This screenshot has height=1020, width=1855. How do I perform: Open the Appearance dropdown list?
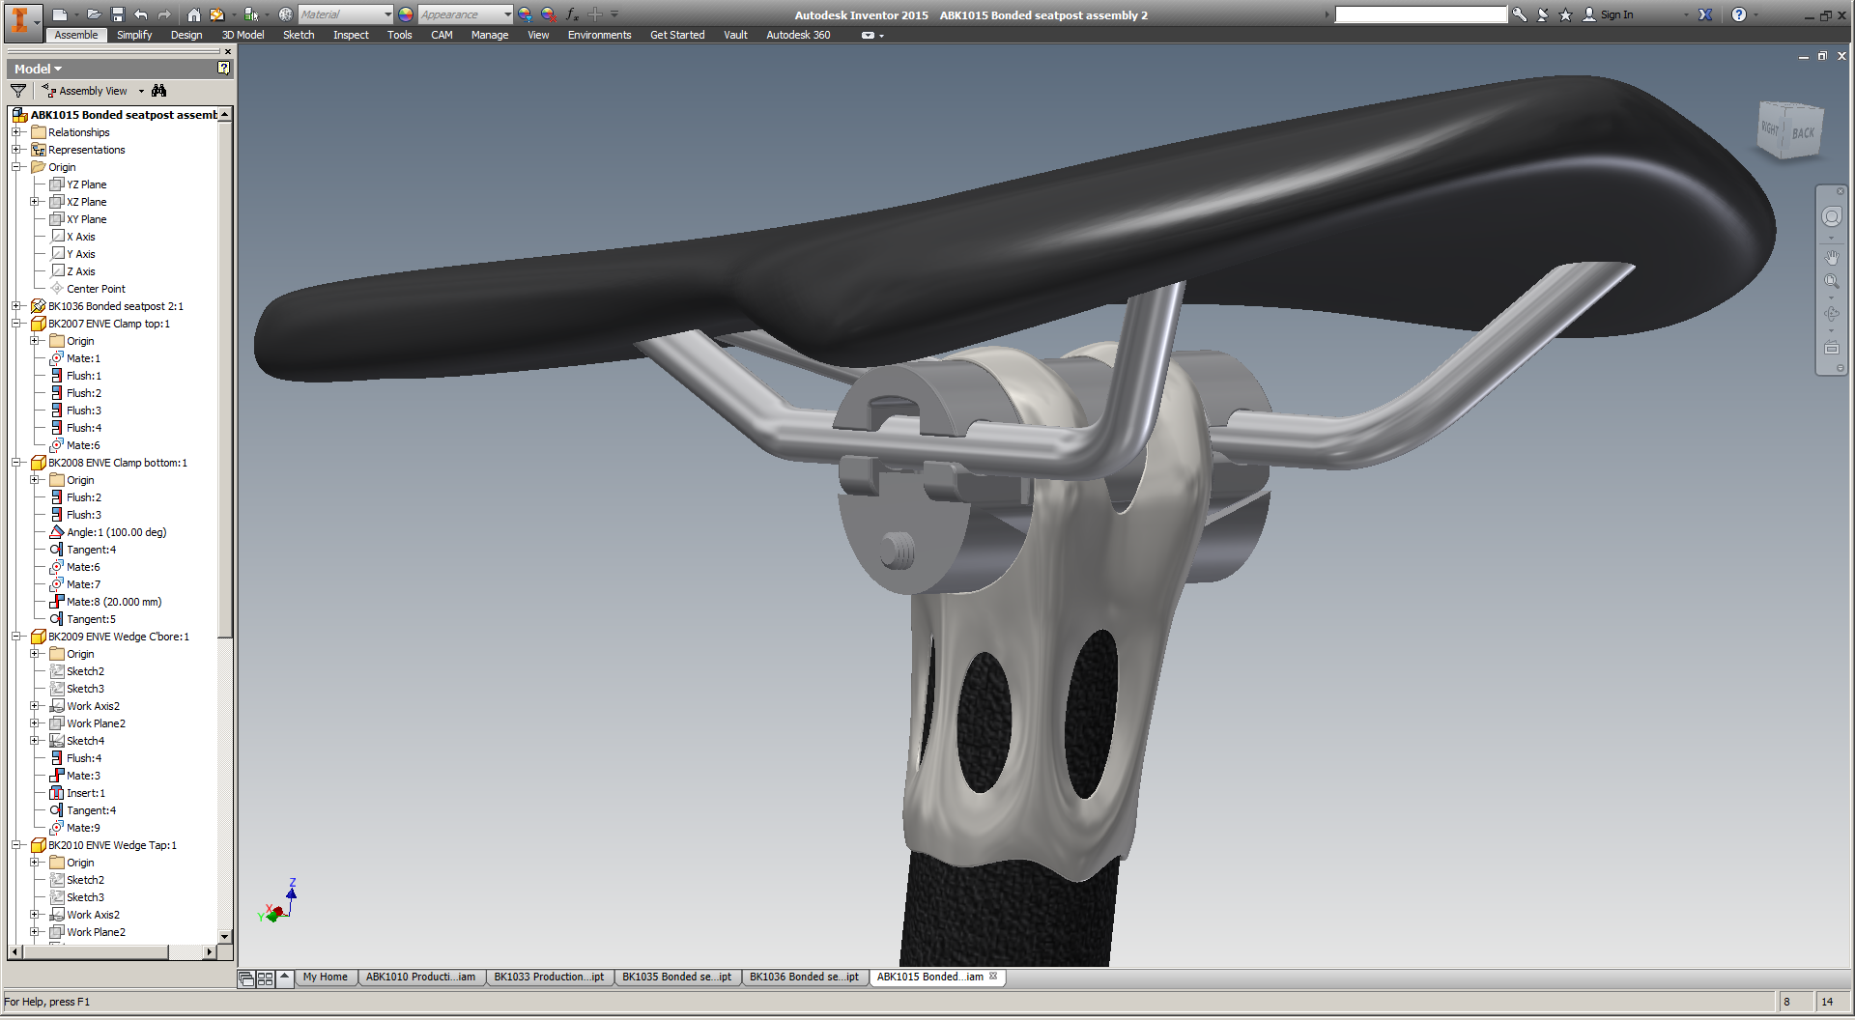pyautogui.click(x=508, y=14)
